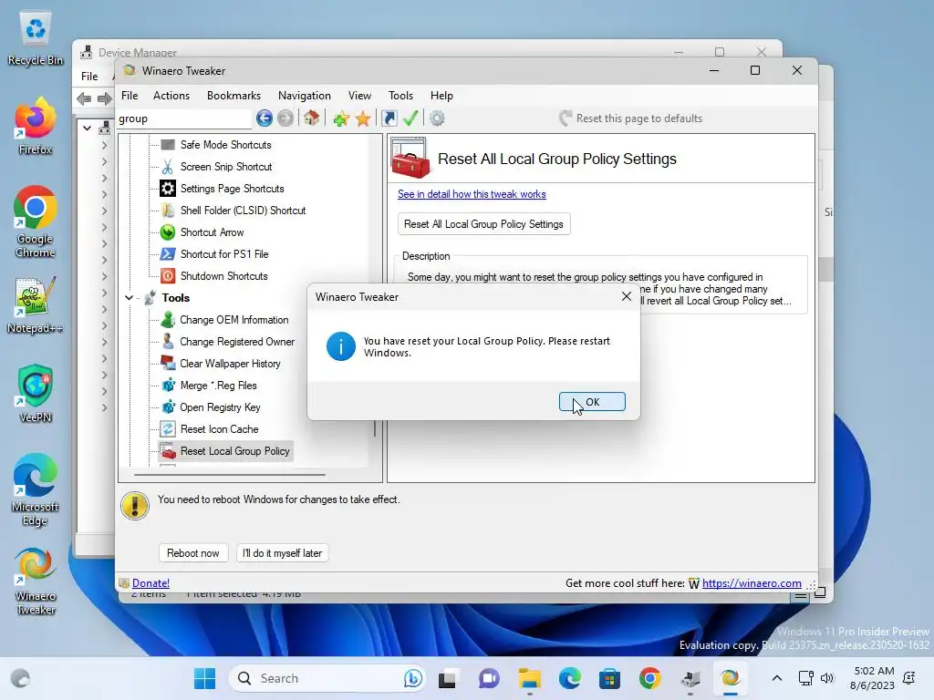Screen dimensions: 934x700
Task: Click the export shortcut-arrow toolbar icon
Action: [x=389, y=118]
